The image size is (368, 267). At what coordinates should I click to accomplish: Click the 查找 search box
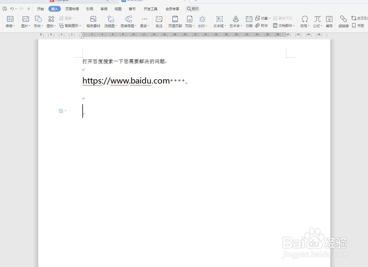[193, 9]
